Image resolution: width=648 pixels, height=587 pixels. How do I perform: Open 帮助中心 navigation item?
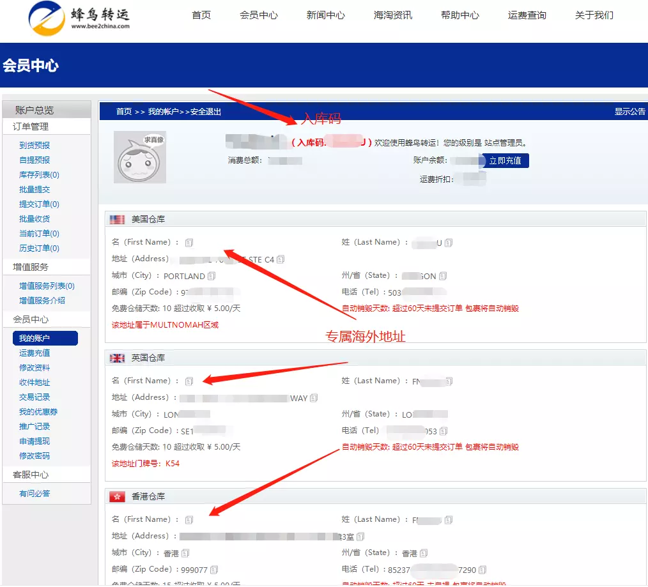pos(460,15)
